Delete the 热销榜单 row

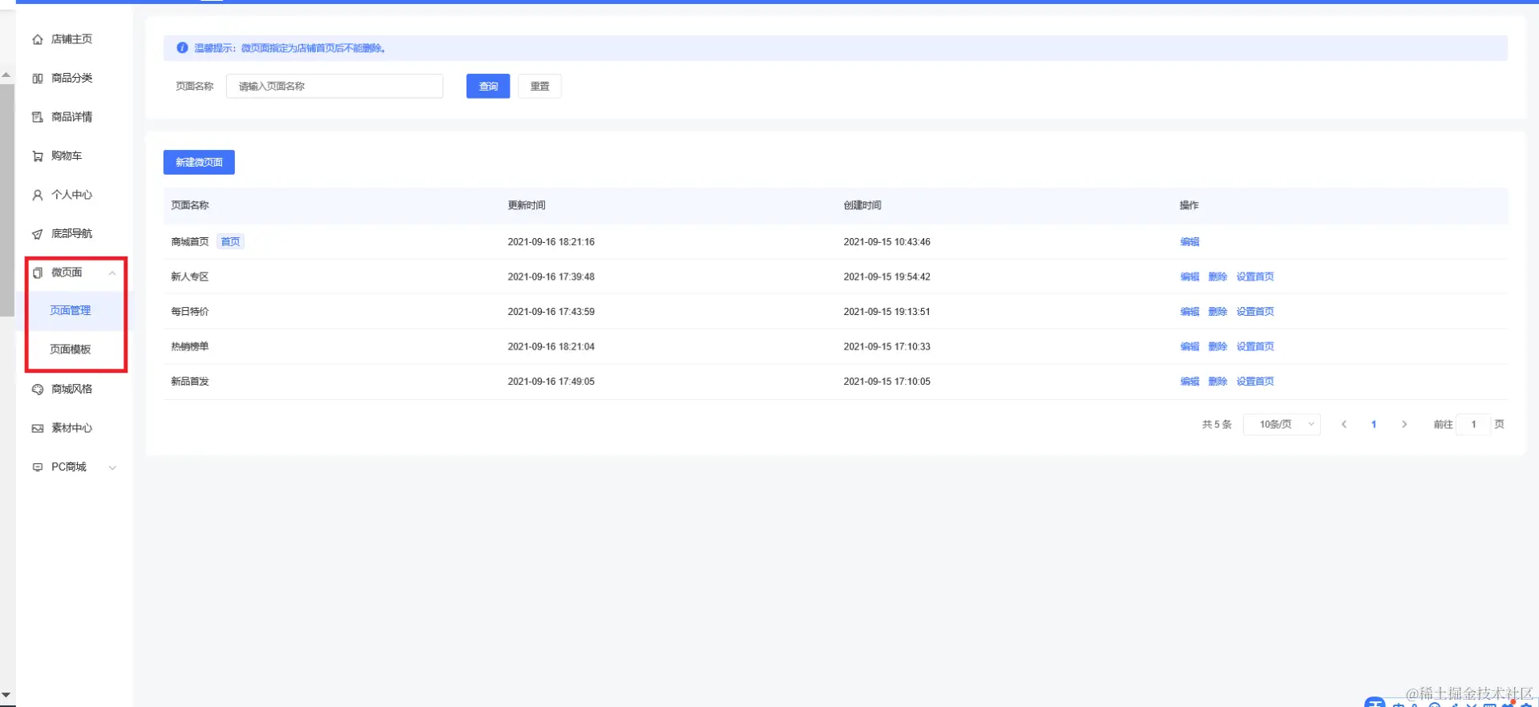point(1218,347)
